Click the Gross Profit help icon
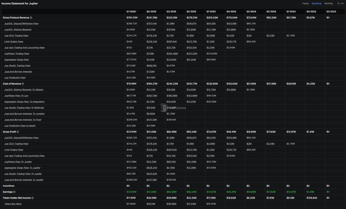 [x=18, y=132]
